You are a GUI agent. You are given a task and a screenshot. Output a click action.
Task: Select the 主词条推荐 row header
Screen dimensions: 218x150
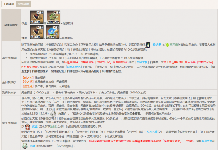(x=11, y=82)
